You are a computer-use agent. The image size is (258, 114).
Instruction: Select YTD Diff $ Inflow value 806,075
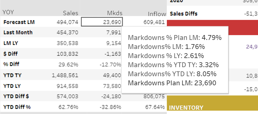(x=154, y=96)
